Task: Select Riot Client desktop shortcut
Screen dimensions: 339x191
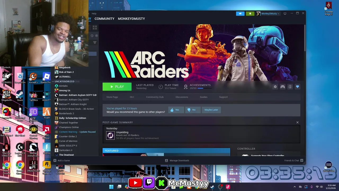Action: coord(20,131)
